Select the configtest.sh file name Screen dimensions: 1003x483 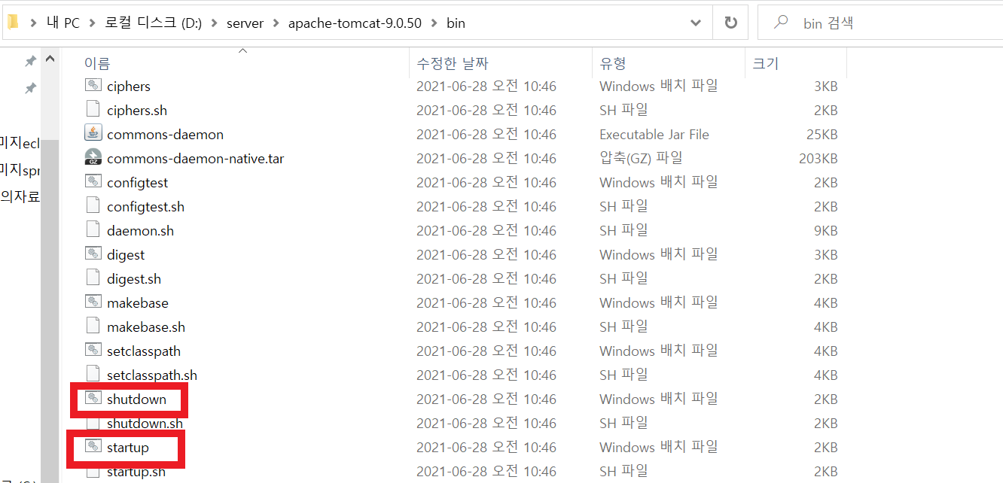coord(145,207)
